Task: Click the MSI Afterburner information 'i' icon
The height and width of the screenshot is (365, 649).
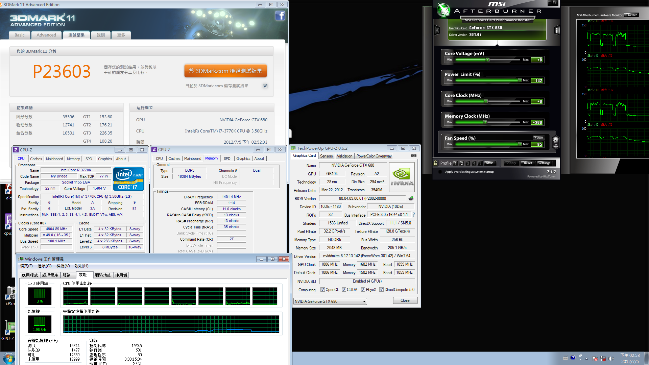Action: click(557, 30)
